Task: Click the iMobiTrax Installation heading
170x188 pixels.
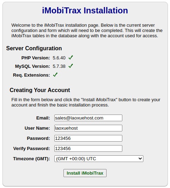Action: [85, 11]
